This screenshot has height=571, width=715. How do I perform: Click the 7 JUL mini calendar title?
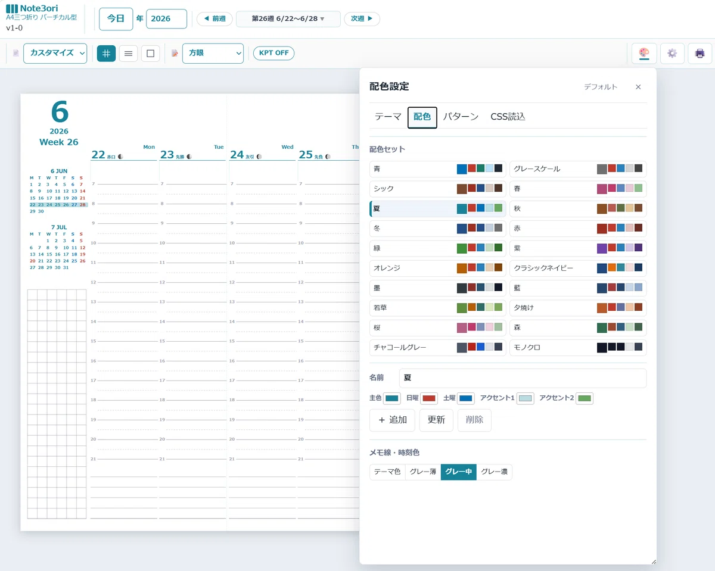tap(59, 227)
